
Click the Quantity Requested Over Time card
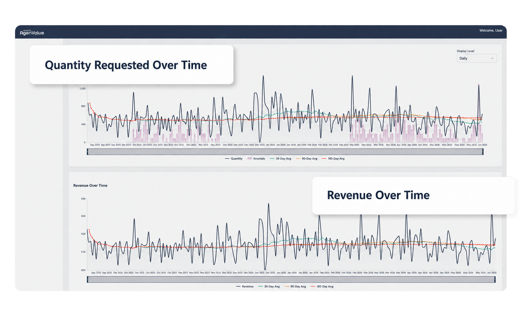pos(131,65)
